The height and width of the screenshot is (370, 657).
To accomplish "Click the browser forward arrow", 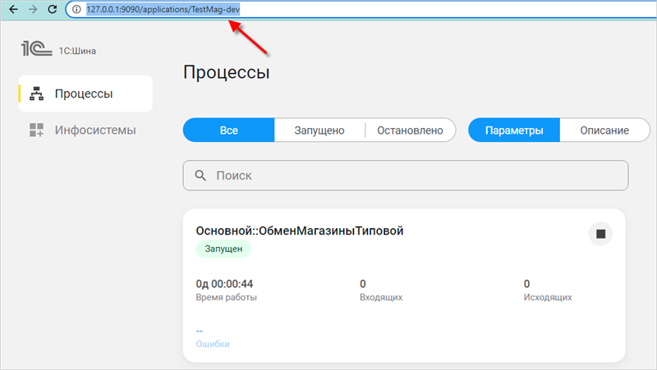I will [32, 10].
